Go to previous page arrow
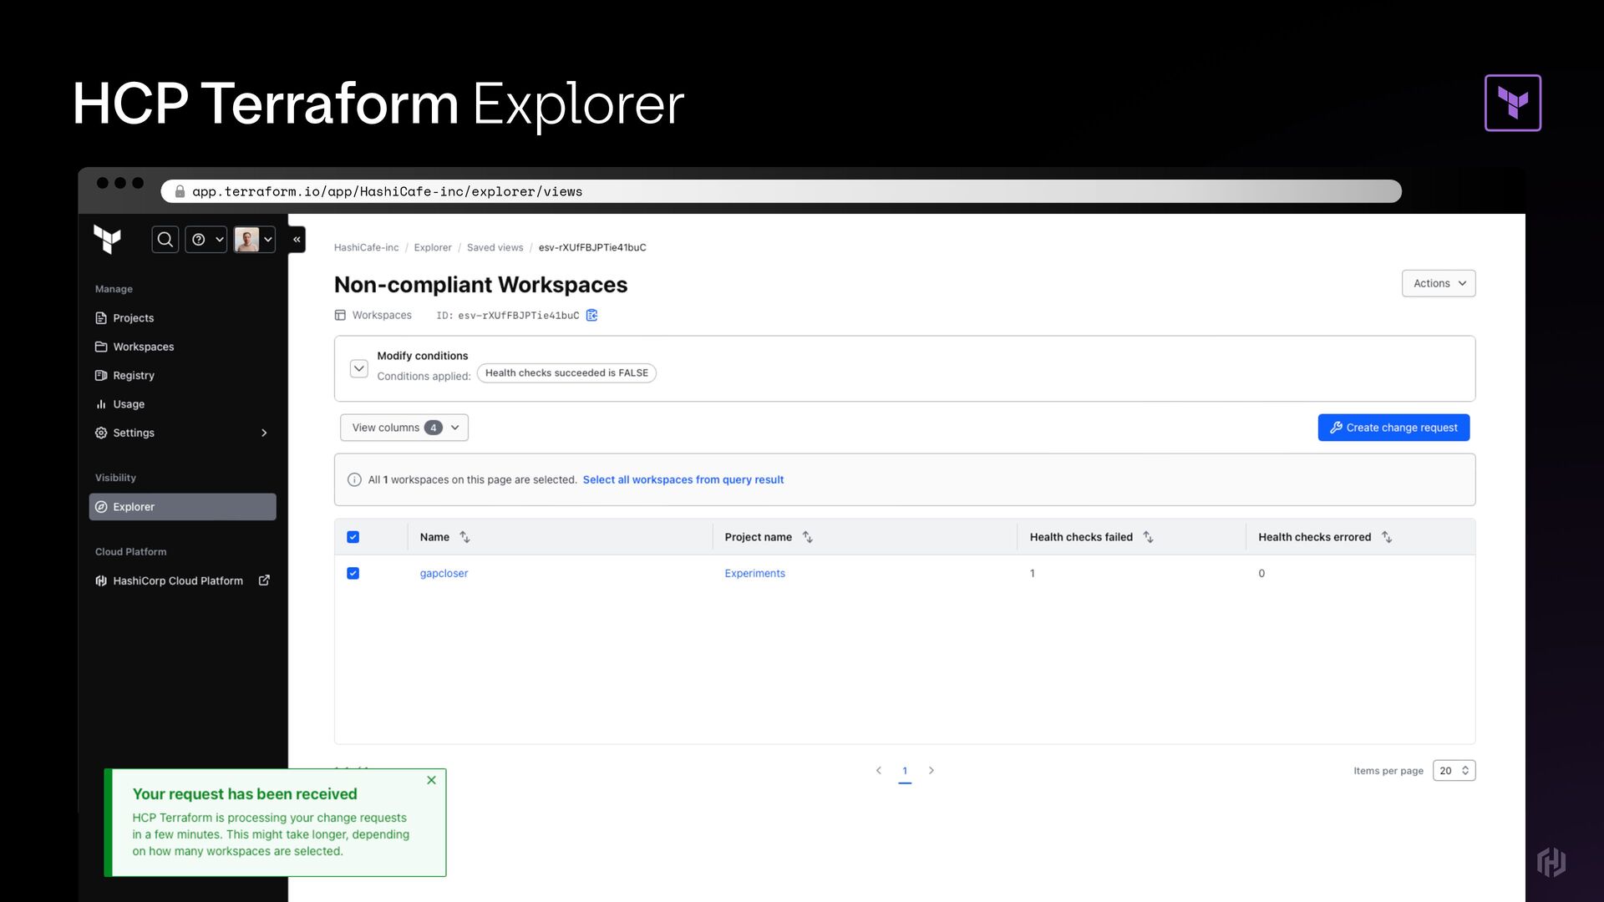1604x902 pixels. click(x=878, y=771)
